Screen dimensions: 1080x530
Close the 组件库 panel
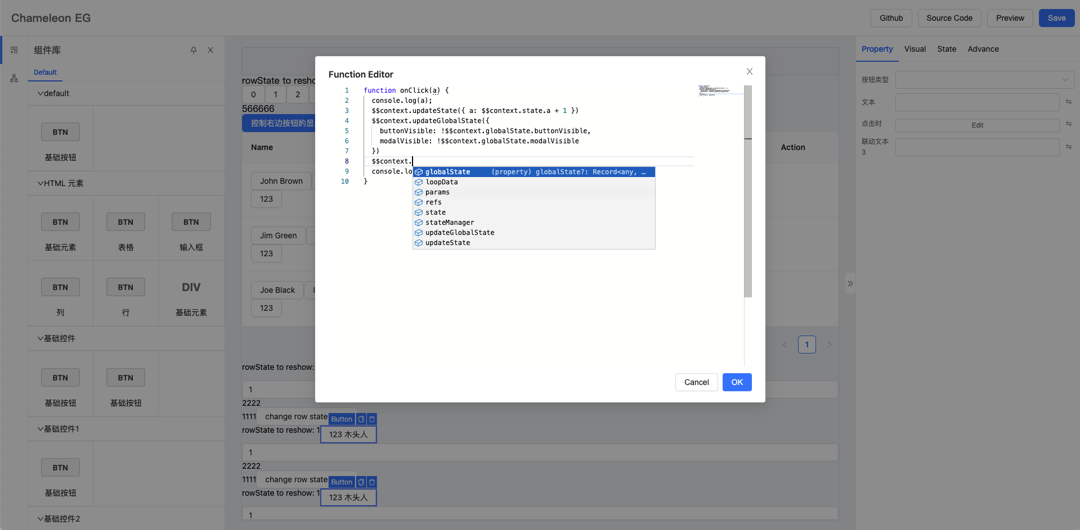[210, 50]
